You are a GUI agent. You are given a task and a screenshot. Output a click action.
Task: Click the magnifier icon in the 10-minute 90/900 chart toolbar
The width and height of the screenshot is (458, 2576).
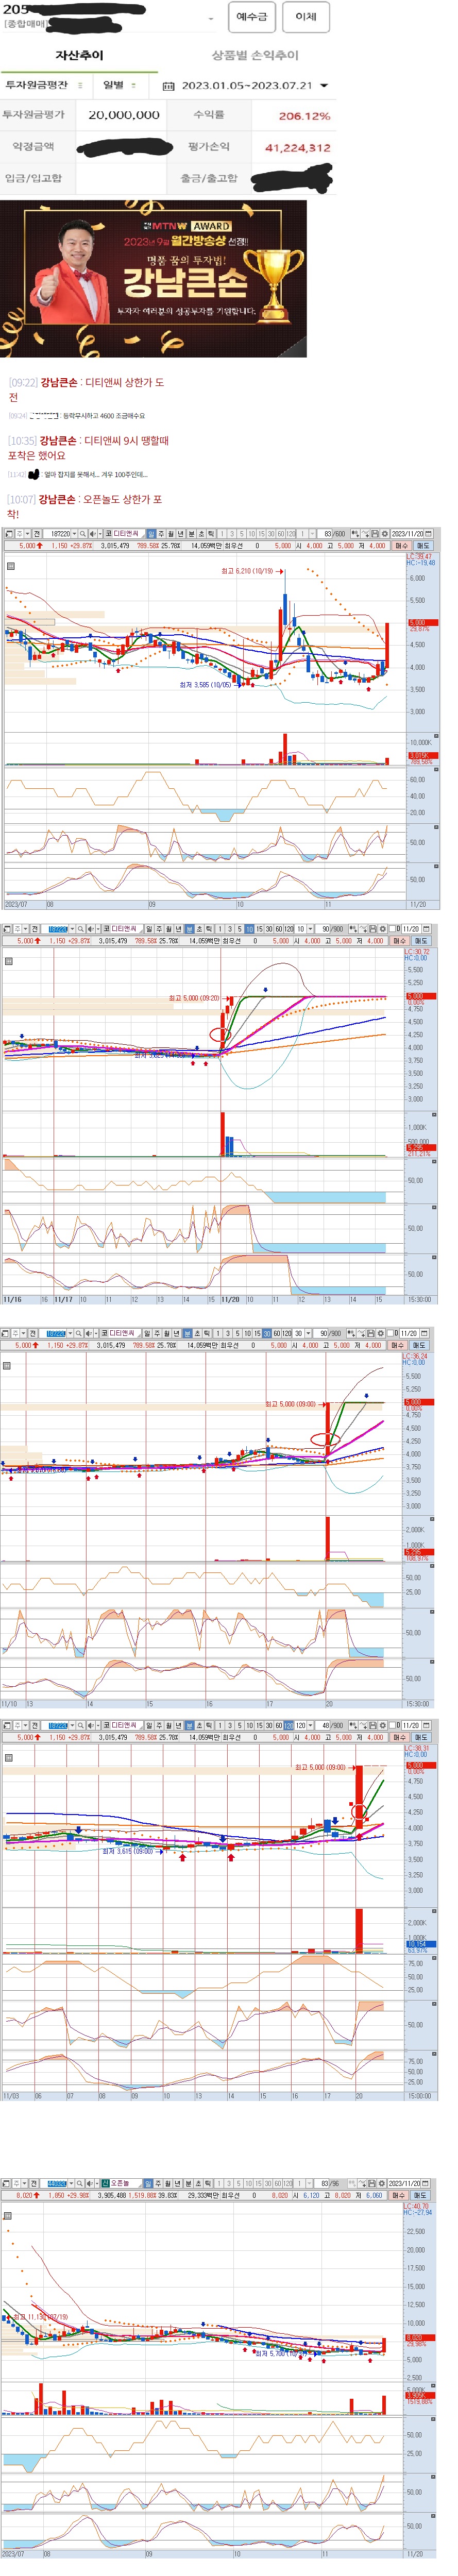click(81, 929)
